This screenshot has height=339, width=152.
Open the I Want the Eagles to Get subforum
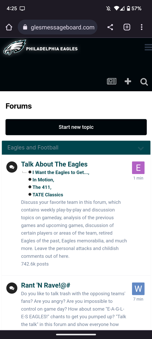coord(61,172)
